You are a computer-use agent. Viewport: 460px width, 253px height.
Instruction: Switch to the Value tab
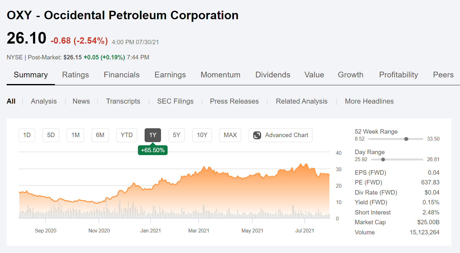pyautogui.click(x=314, y=75)
